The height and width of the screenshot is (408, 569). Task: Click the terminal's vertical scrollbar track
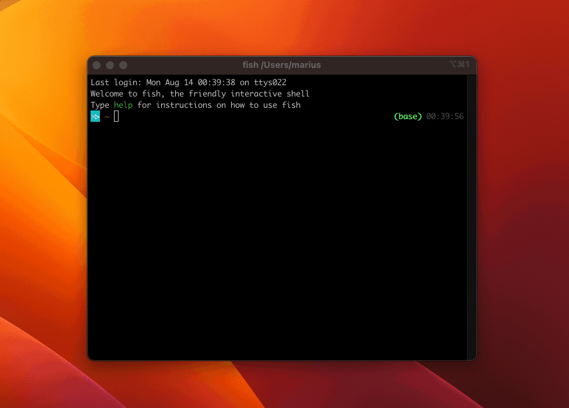coord(472,220)
